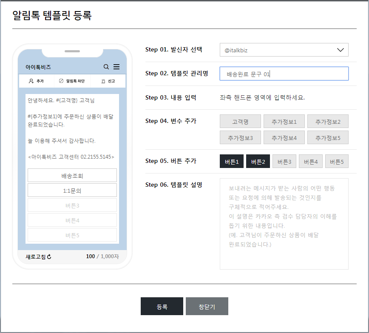
Task: Click the 100 / 1,000자 character counter
Action: [x=102, y=256]
